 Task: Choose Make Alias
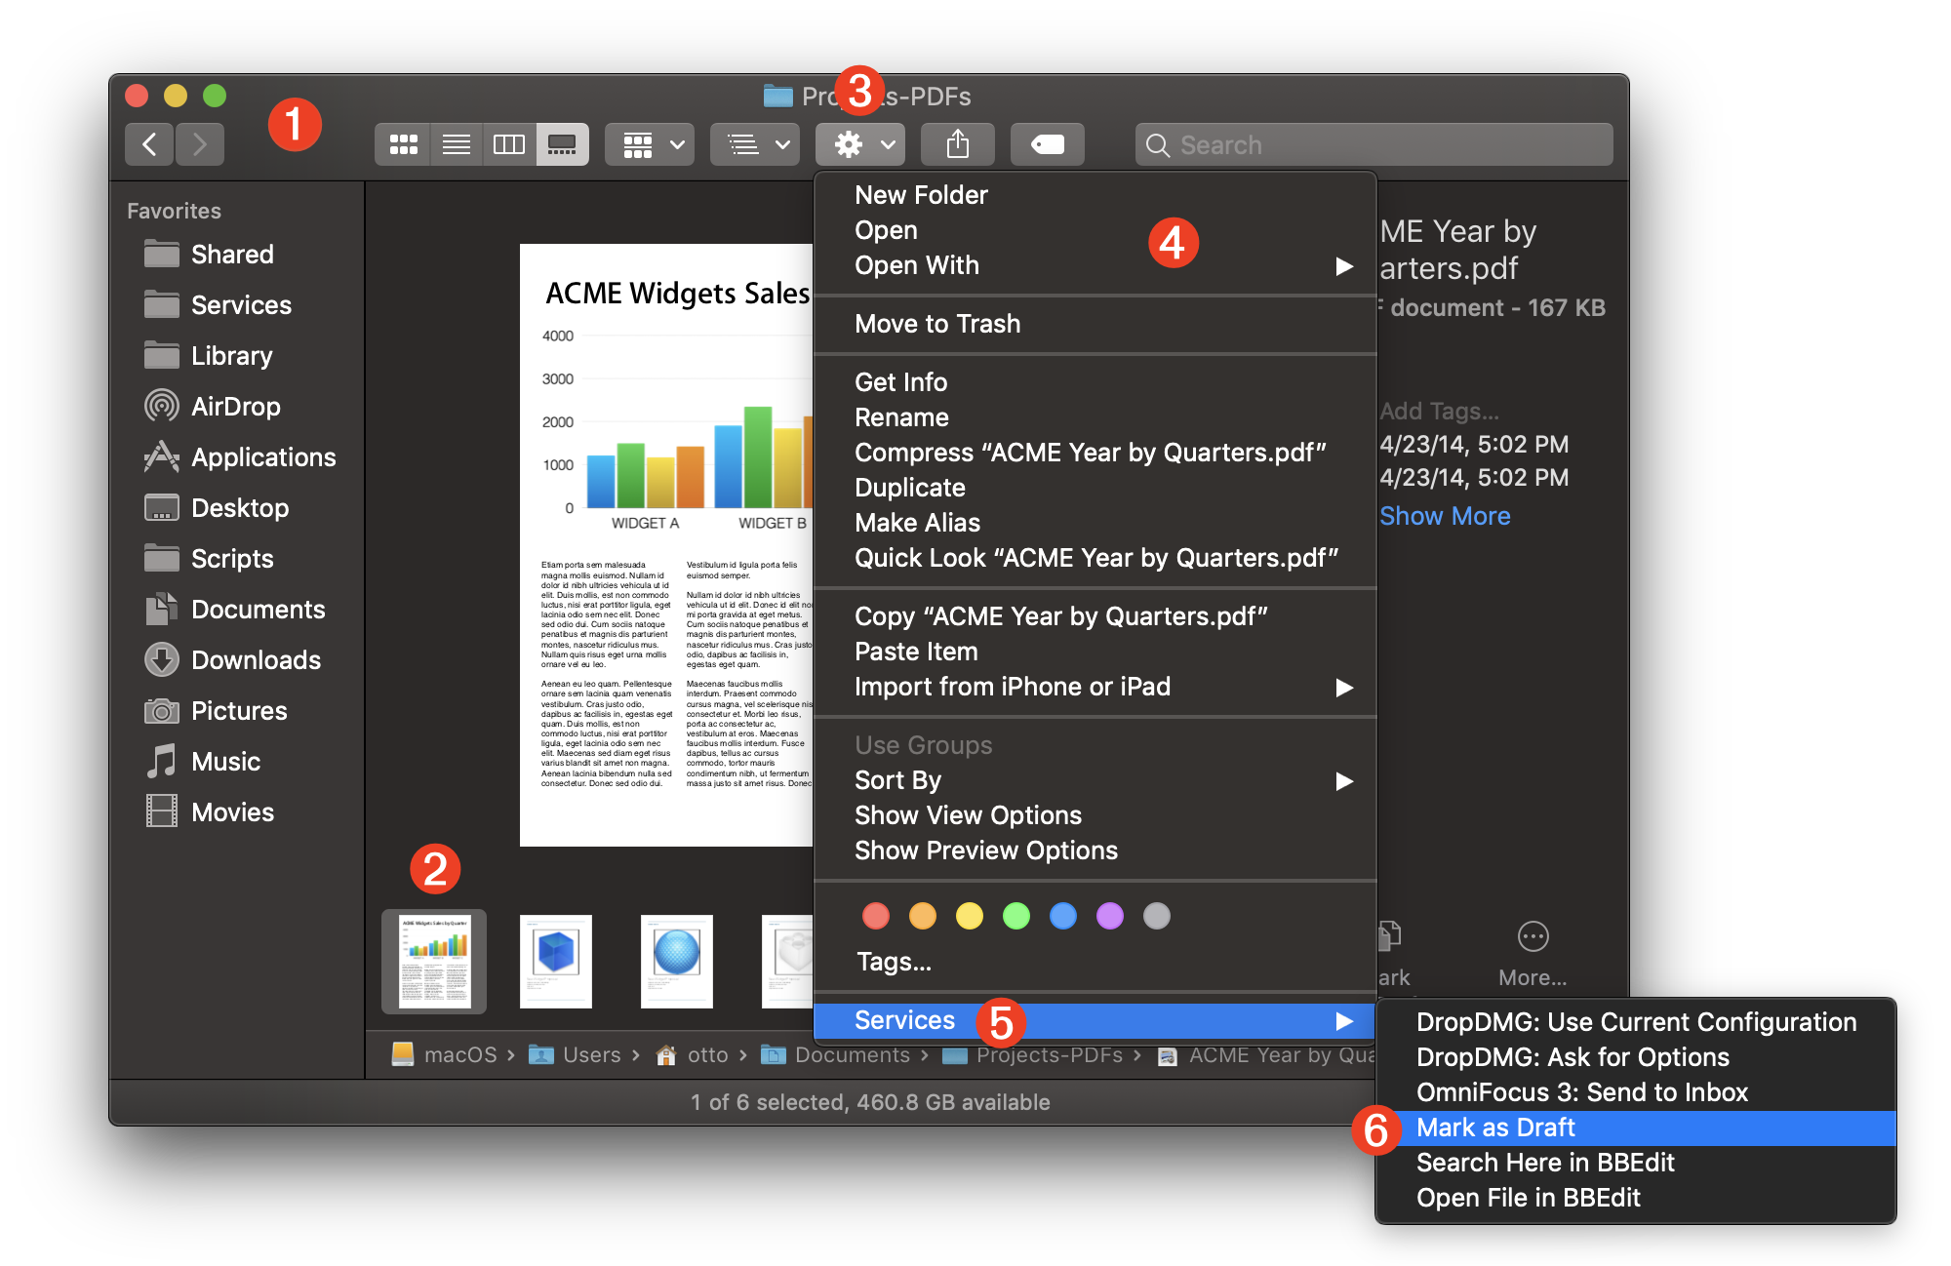[1095, 523]
